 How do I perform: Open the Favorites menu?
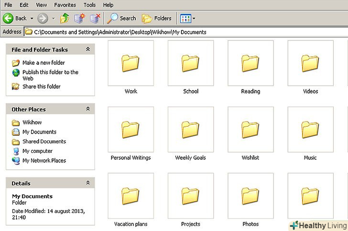pyautogui.click(x=65, y=5)
